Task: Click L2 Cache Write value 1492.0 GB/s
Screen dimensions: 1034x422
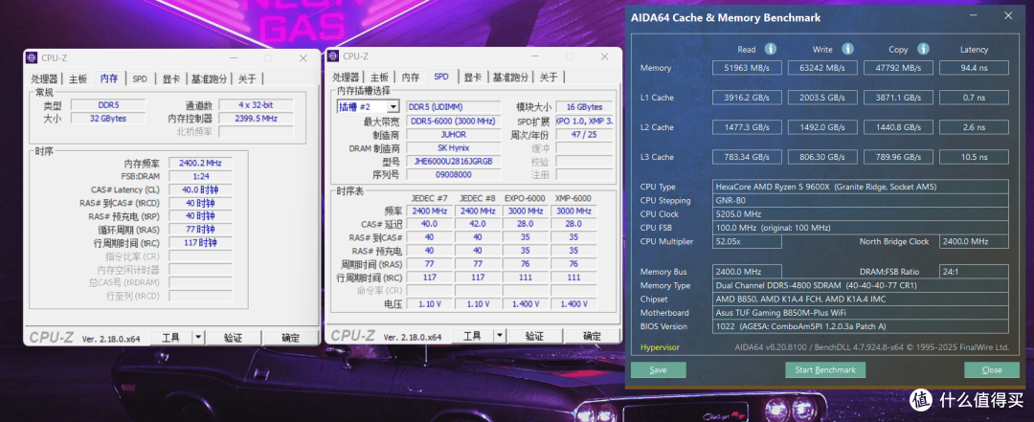Action: (x=822, y=127)
